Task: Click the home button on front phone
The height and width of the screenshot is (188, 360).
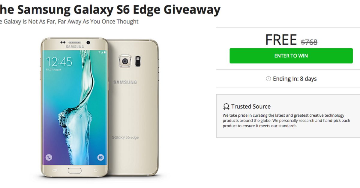Action: [x=75, y=171]
